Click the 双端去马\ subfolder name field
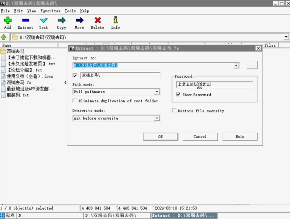This screenshot has height=219, width=290. pos(120,75)
